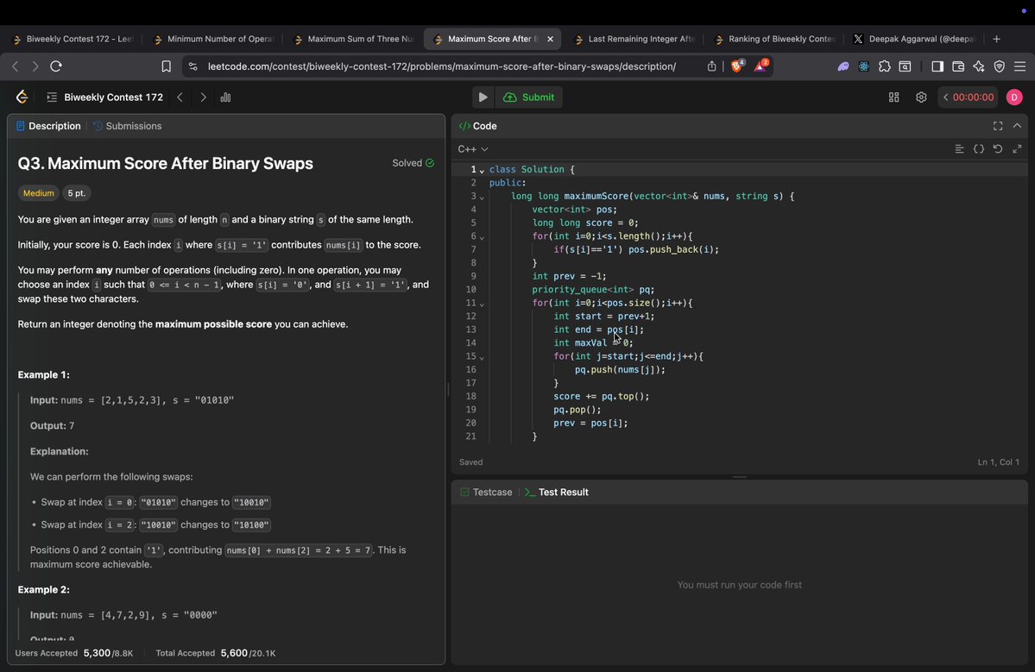Open the Brave wallet icon
Image resolution: width=1035 pixels, height=672 pixels.
pyautogui.click(x=958, y=66)
